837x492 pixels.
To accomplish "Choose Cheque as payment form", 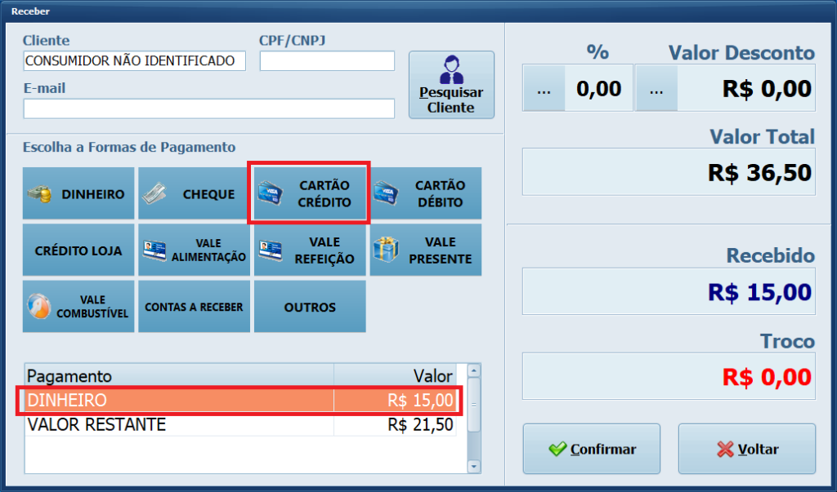I will [x=194, y=194].
